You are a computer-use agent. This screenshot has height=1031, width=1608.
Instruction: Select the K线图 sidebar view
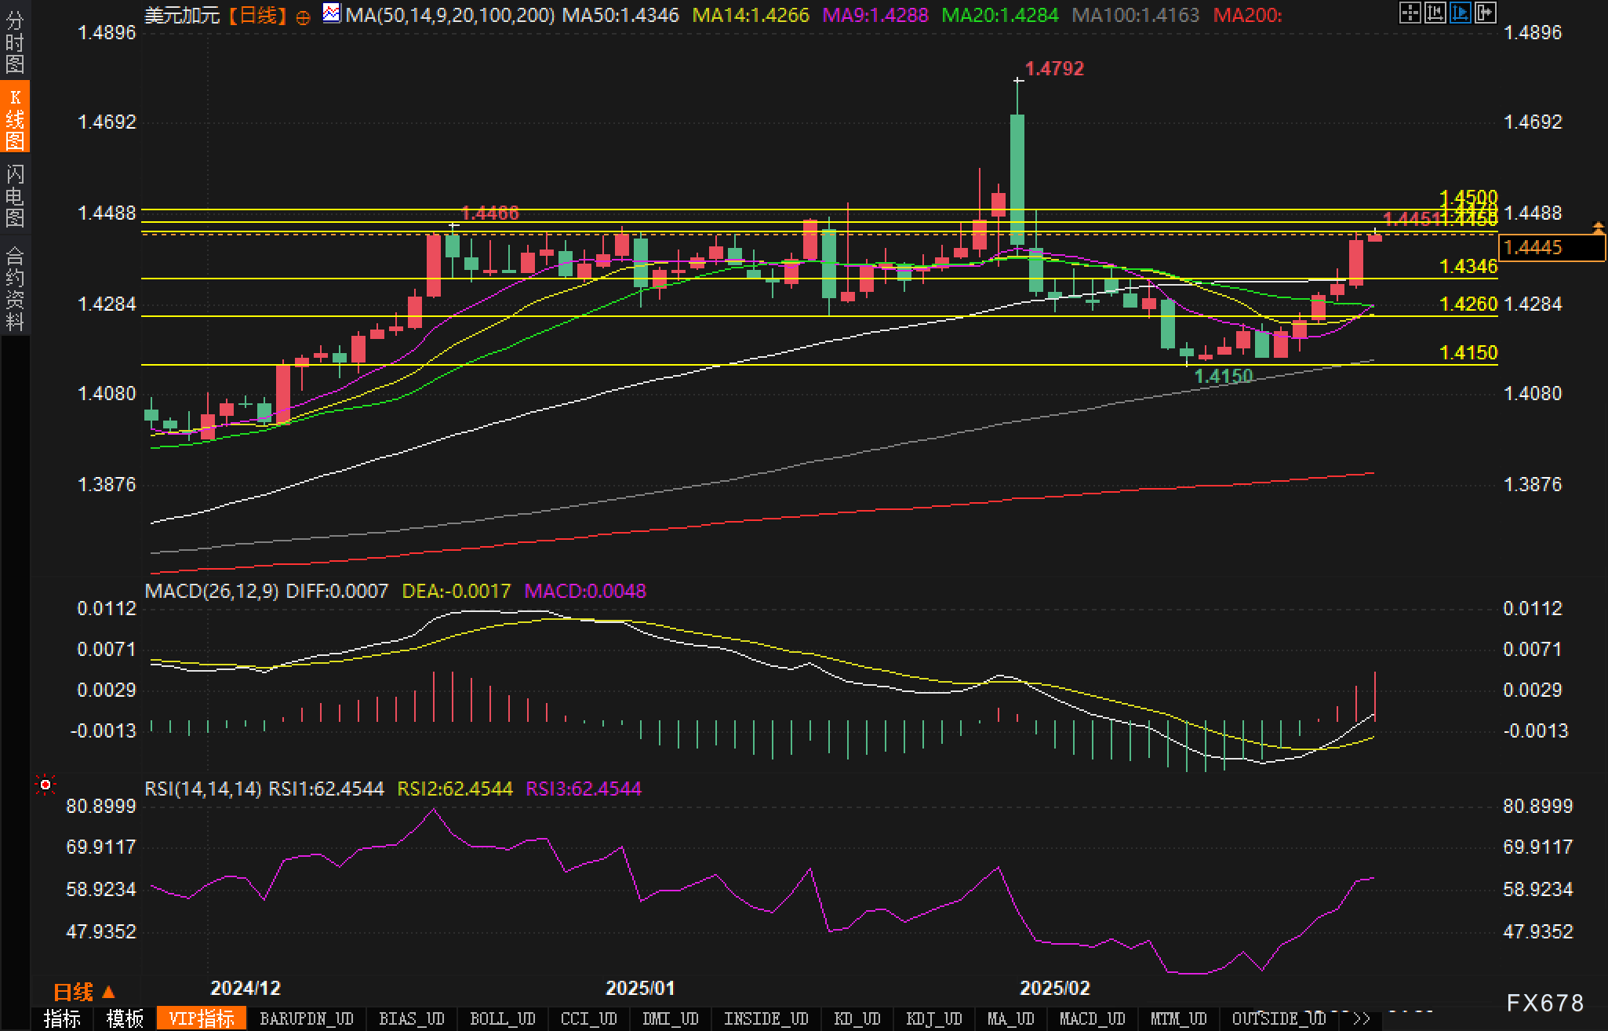pos(15,118)
